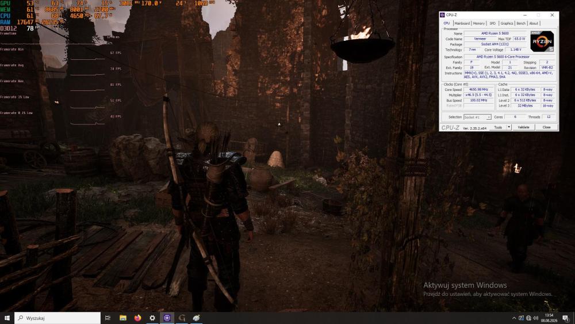Click the Cores value 6
Viewport: 575px width, 324px height.
(515, 117)
